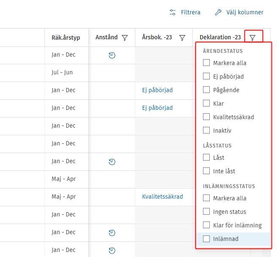Open the Kvalitetssäkrad link in Årsbok column
The width and height of the screenshot is (277, 257).
coord(162,197)
